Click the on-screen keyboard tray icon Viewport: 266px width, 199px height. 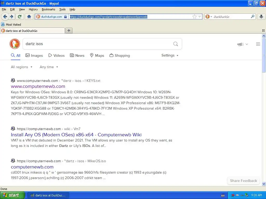point(223,195)
